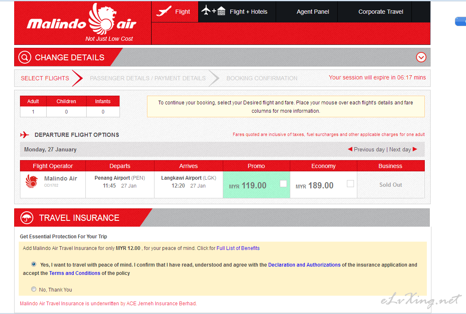This screenshot has height=314, width=466.
Task: Go to the Booking Confirmation step
Action: point(262,78)
